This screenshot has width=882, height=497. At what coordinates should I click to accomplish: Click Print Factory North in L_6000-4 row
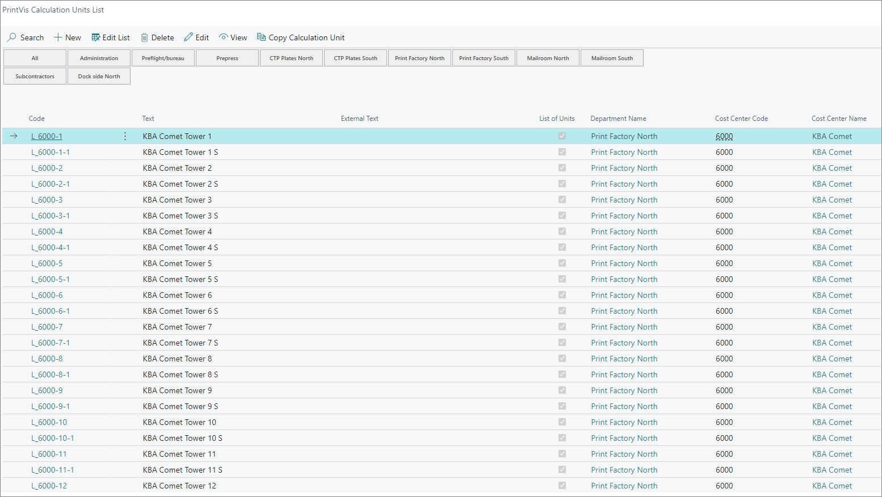point(624,231)
